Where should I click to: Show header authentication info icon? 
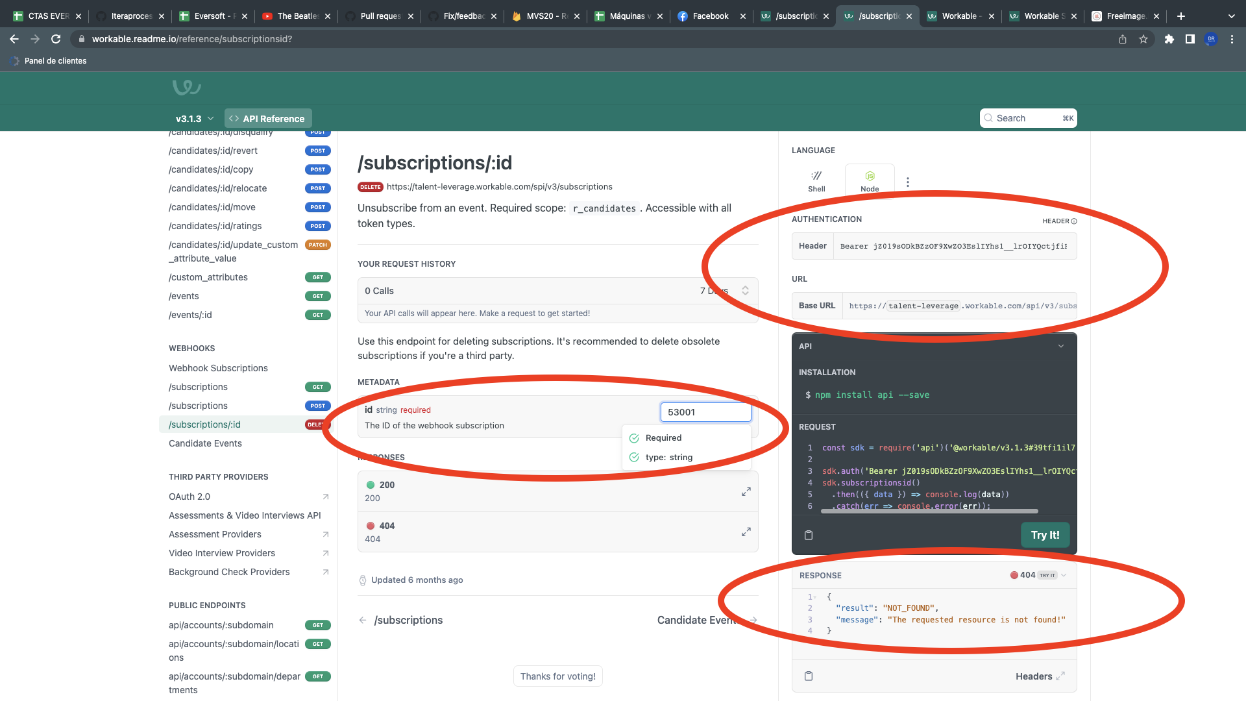click(1074, 221)
